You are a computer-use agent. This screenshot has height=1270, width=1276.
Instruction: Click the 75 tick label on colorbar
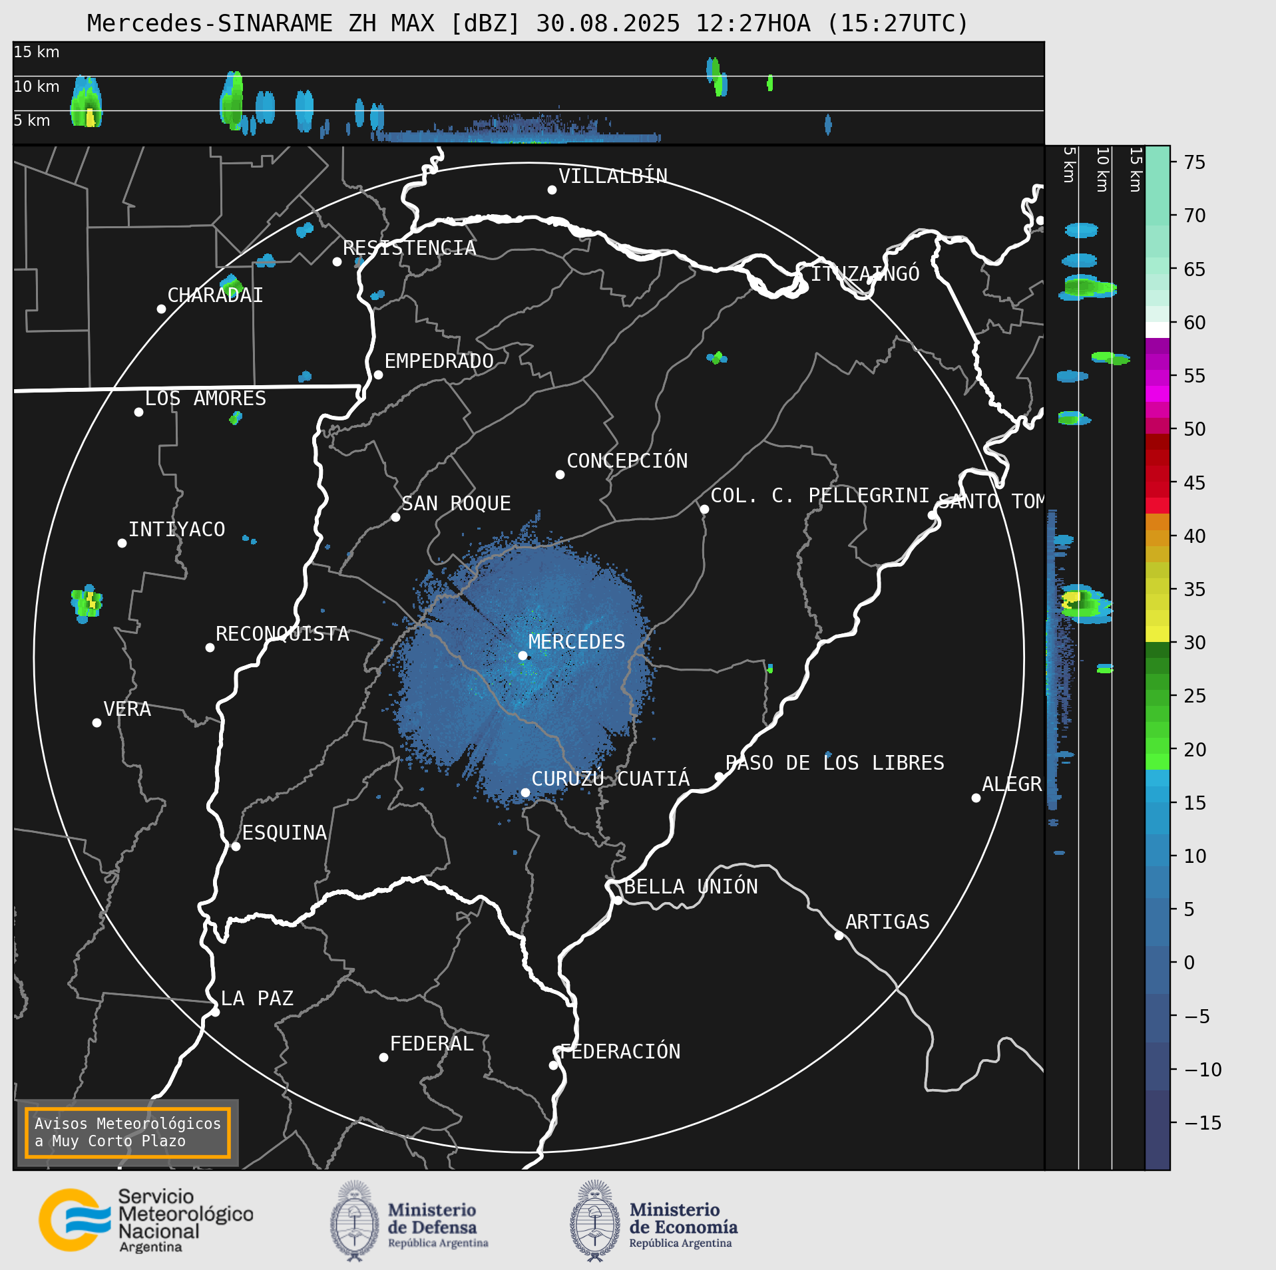click(1195, 162)
